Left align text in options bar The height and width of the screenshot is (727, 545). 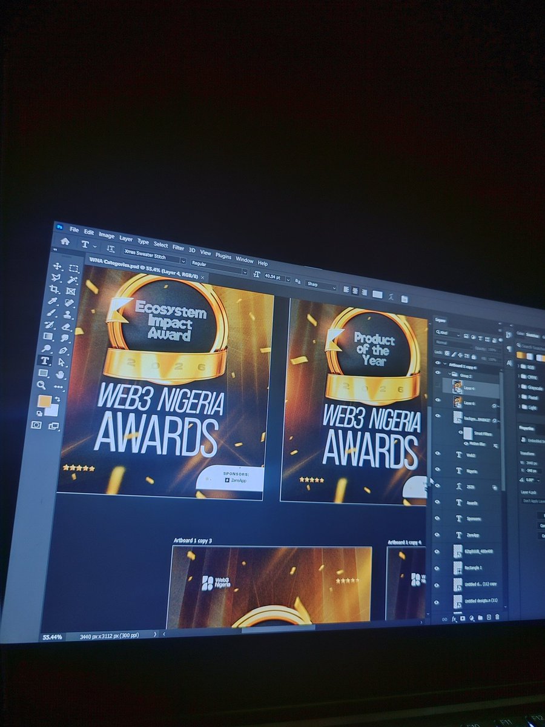pos(346,290)
